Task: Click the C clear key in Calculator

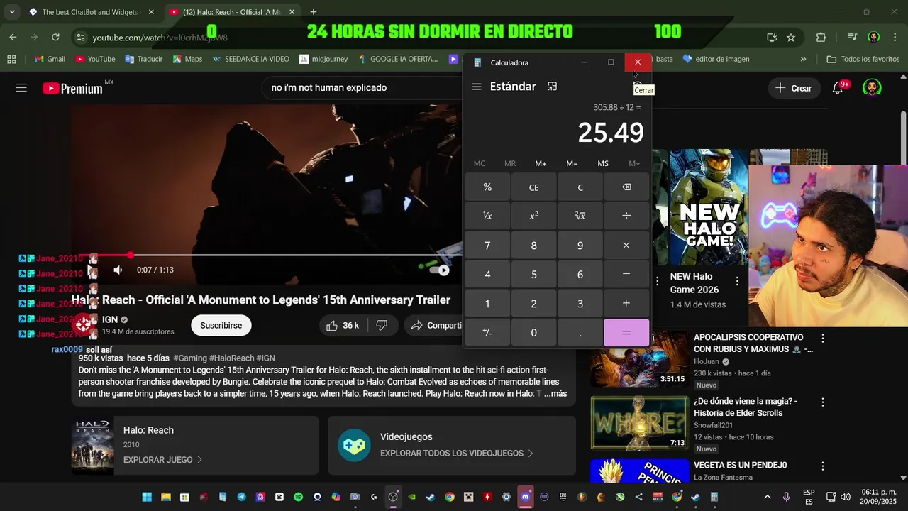Action: (580, 187)
